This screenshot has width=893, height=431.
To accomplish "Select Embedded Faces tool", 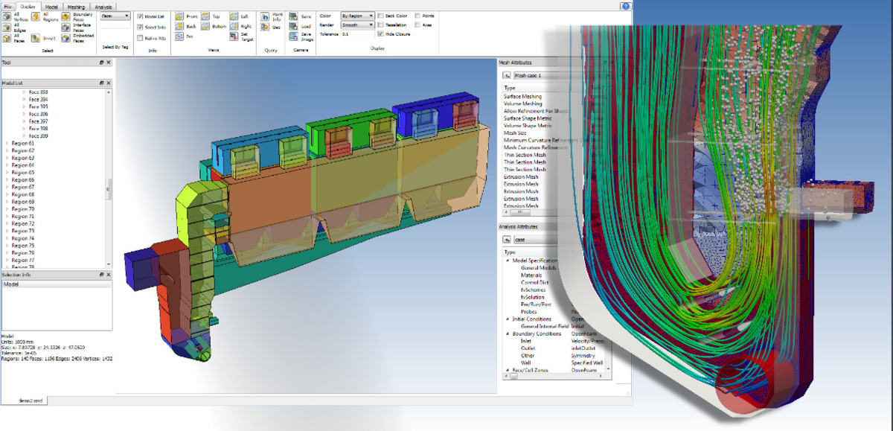I will 66,38.
